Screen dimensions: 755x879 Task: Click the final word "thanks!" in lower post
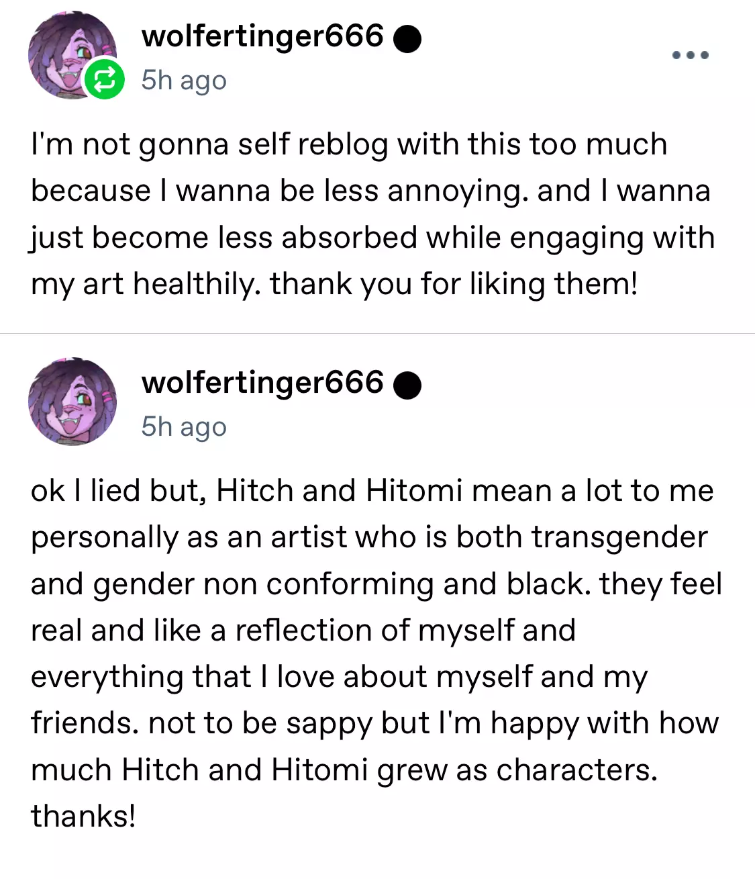(83, 817)
